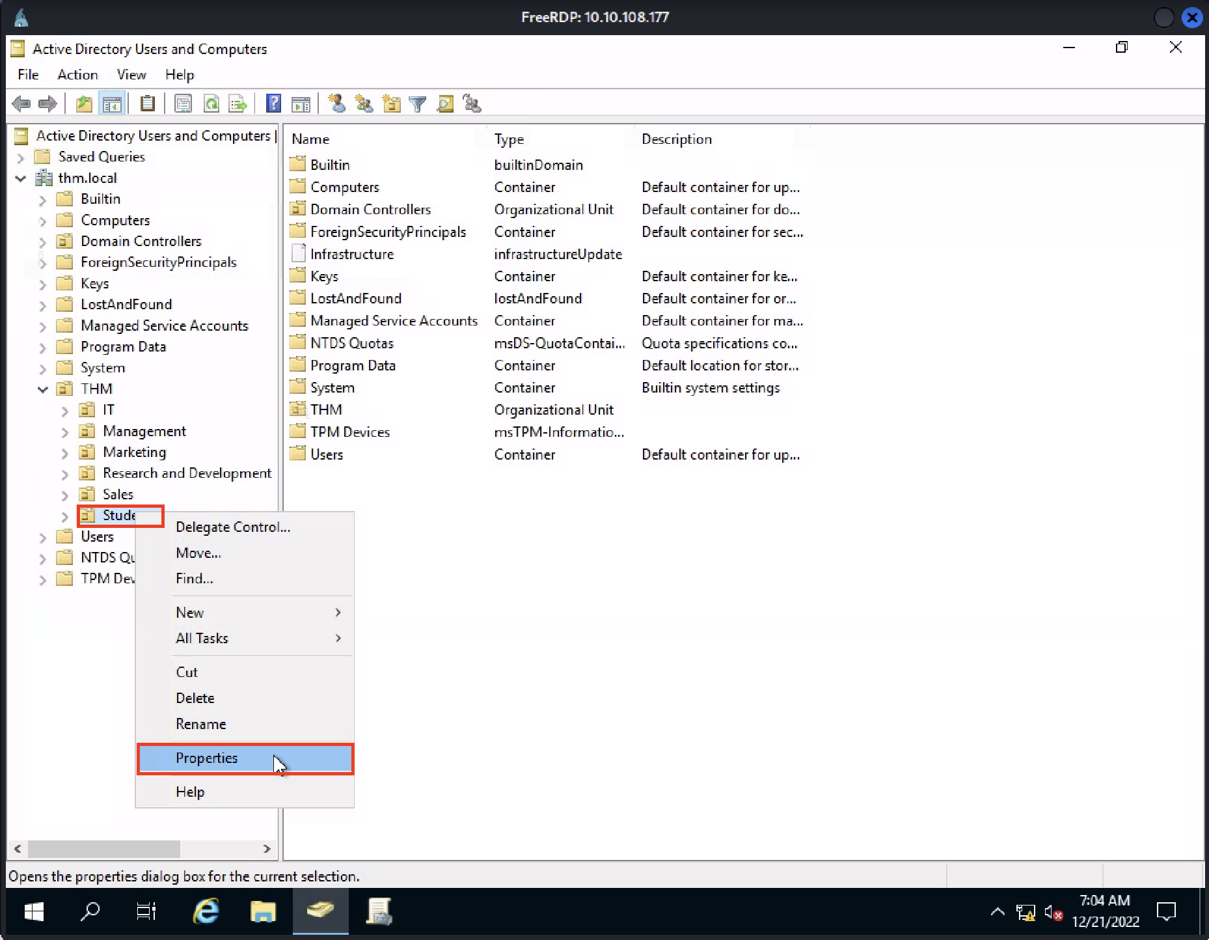Open the notification center icon

coord(1166,912)
